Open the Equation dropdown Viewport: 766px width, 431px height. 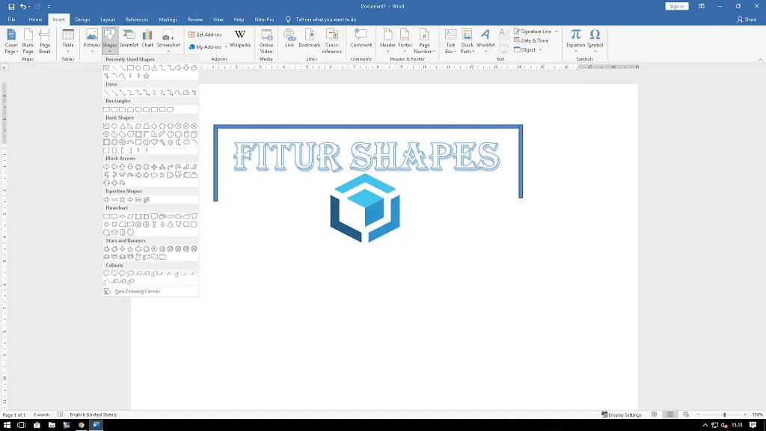pos(575,41)
